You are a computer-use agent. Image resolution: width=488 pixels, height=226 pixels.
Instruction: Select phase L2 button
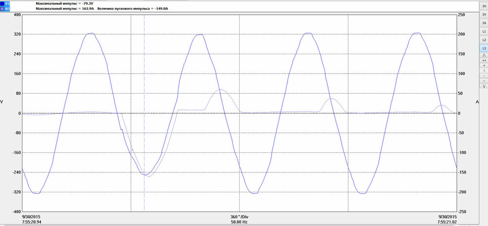point(484,40)
